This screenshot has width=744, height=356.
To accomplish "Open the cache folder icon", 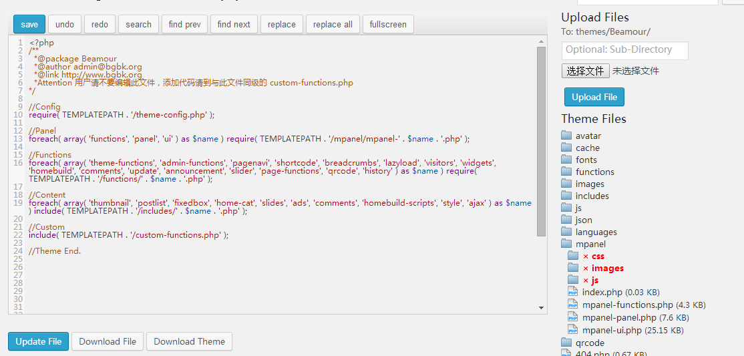I will (x=566, y=148).
